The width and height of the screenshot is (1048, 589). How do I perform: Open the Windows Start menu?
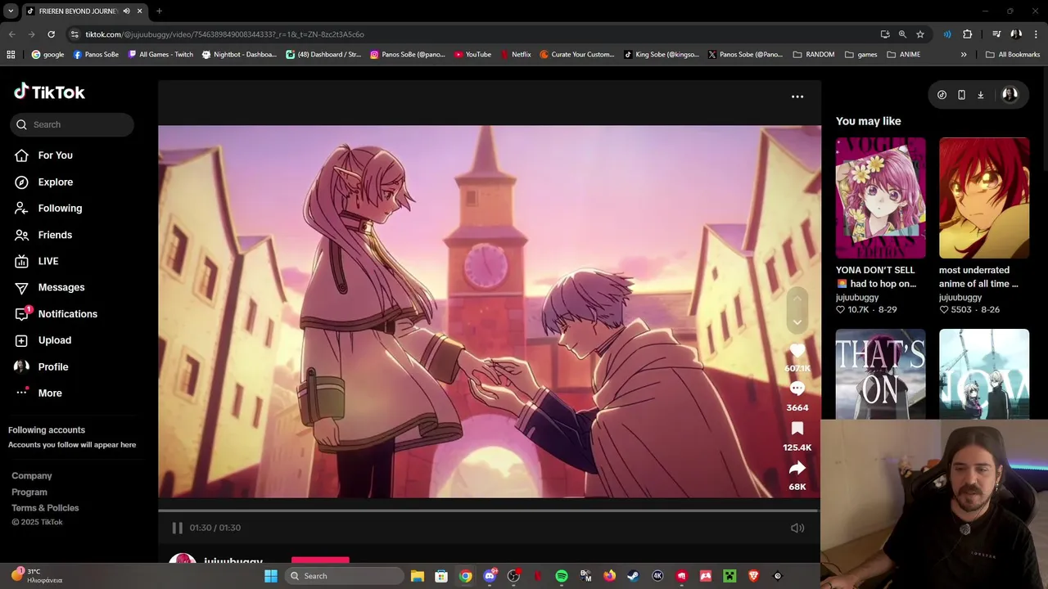tap(271, 576)
